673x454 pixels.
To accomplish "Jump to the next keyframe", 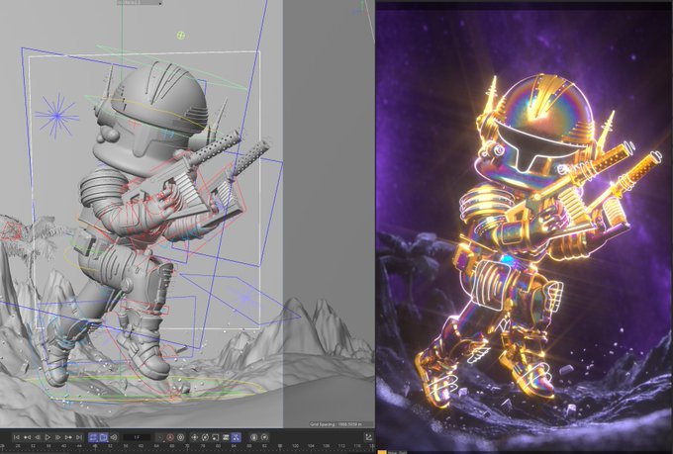I will (x=68, y=437).
